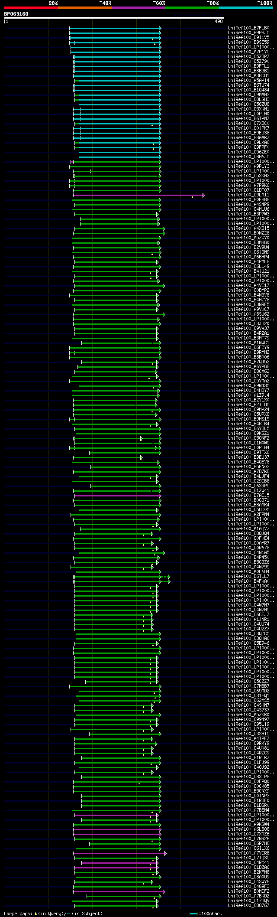Select hit label UniRef100_A9P1Y3

[248, 166]
